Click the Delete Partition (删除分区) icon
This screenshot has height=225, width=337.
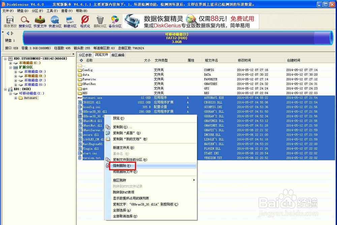click(100, 22)
